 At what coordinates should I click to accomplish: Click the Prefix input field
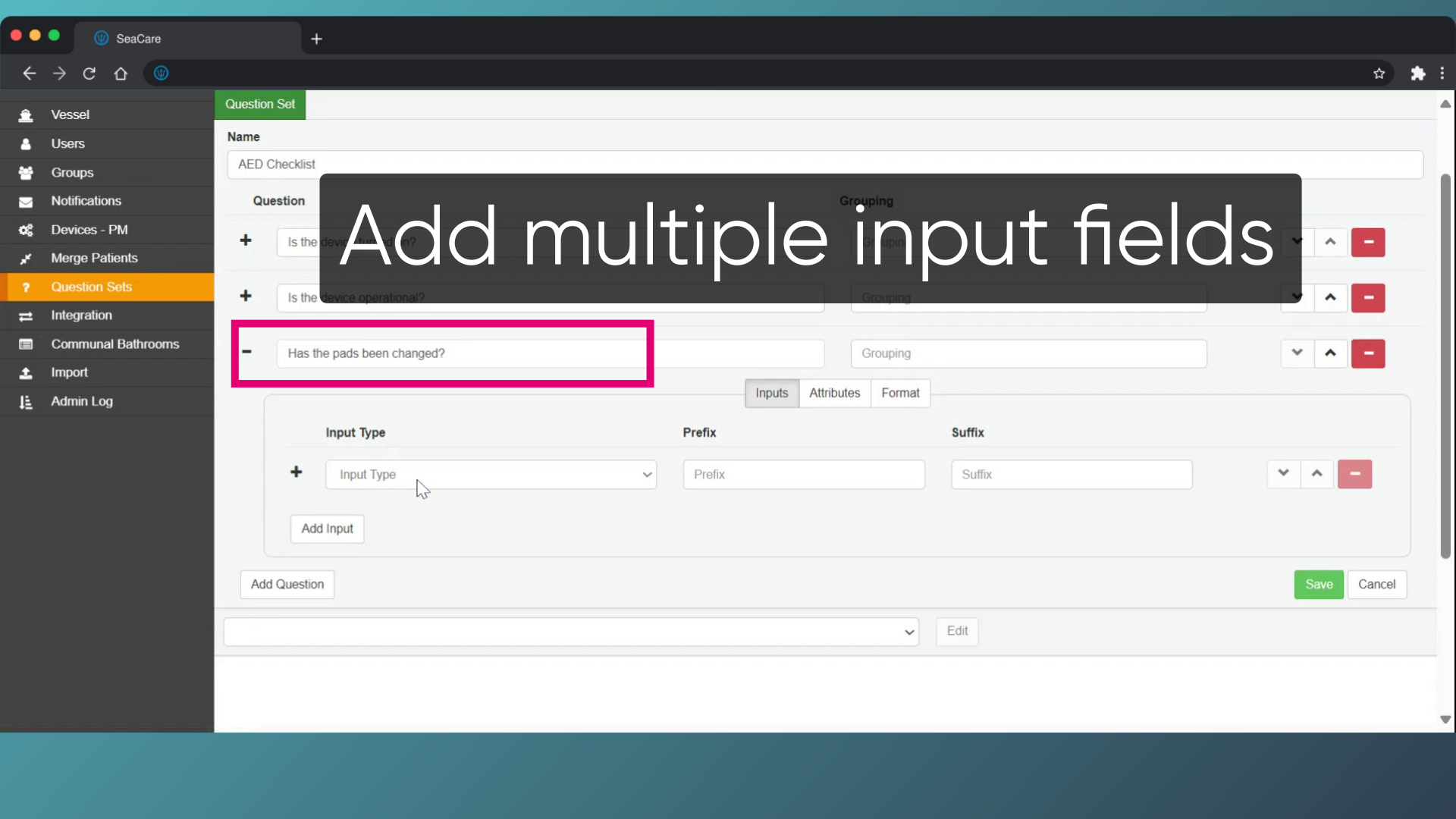click(804, 475)
